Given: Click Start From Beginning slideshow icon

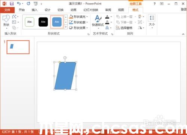Looking at the screenshot, I should click(x=36, y=4).
